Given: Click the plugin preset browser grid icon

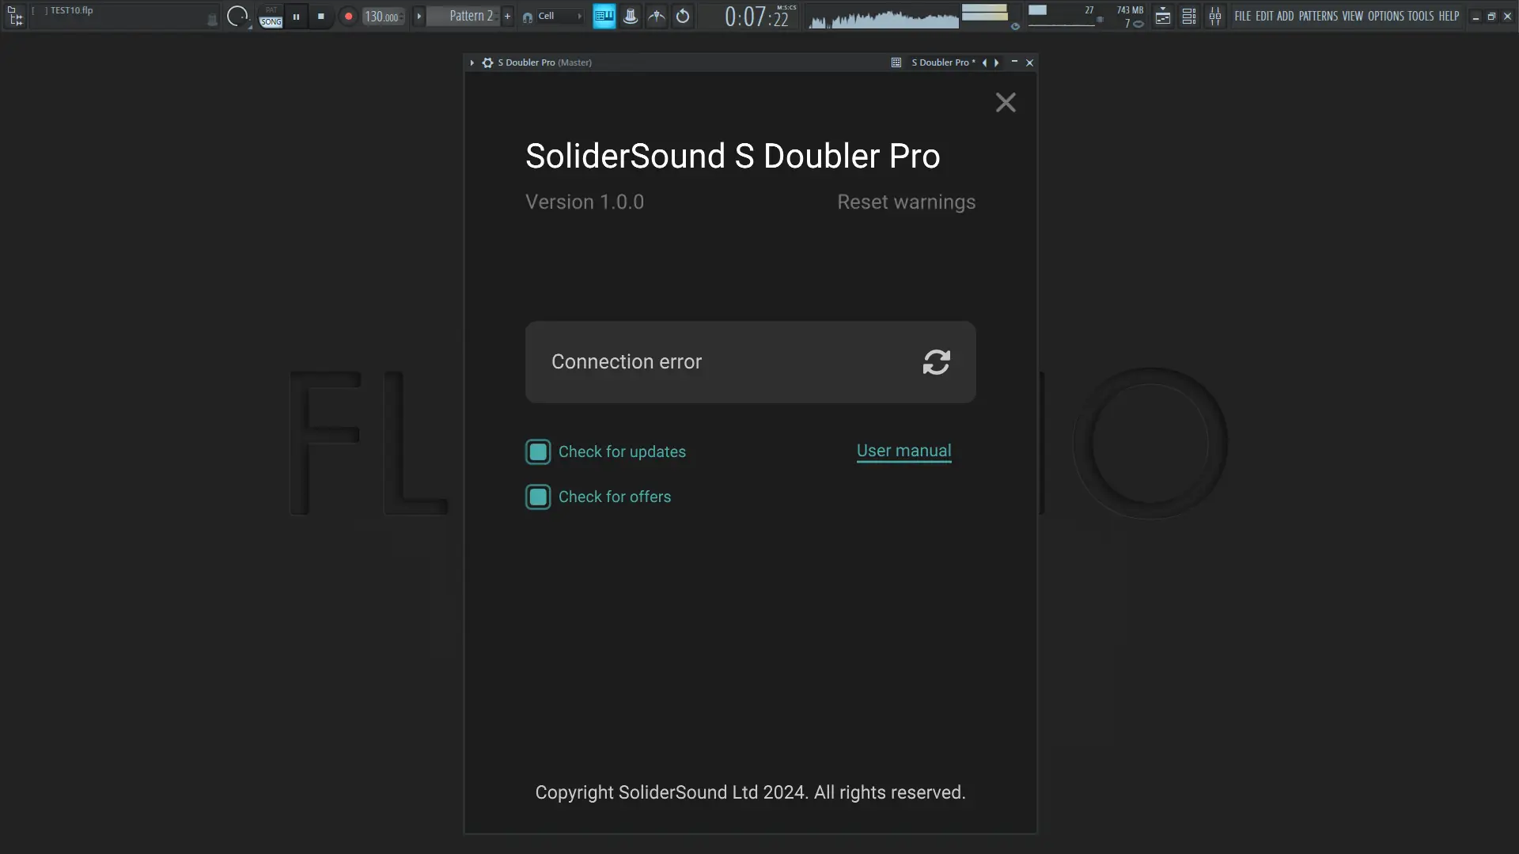Looking at the screenshot, I should coord(896,62).
